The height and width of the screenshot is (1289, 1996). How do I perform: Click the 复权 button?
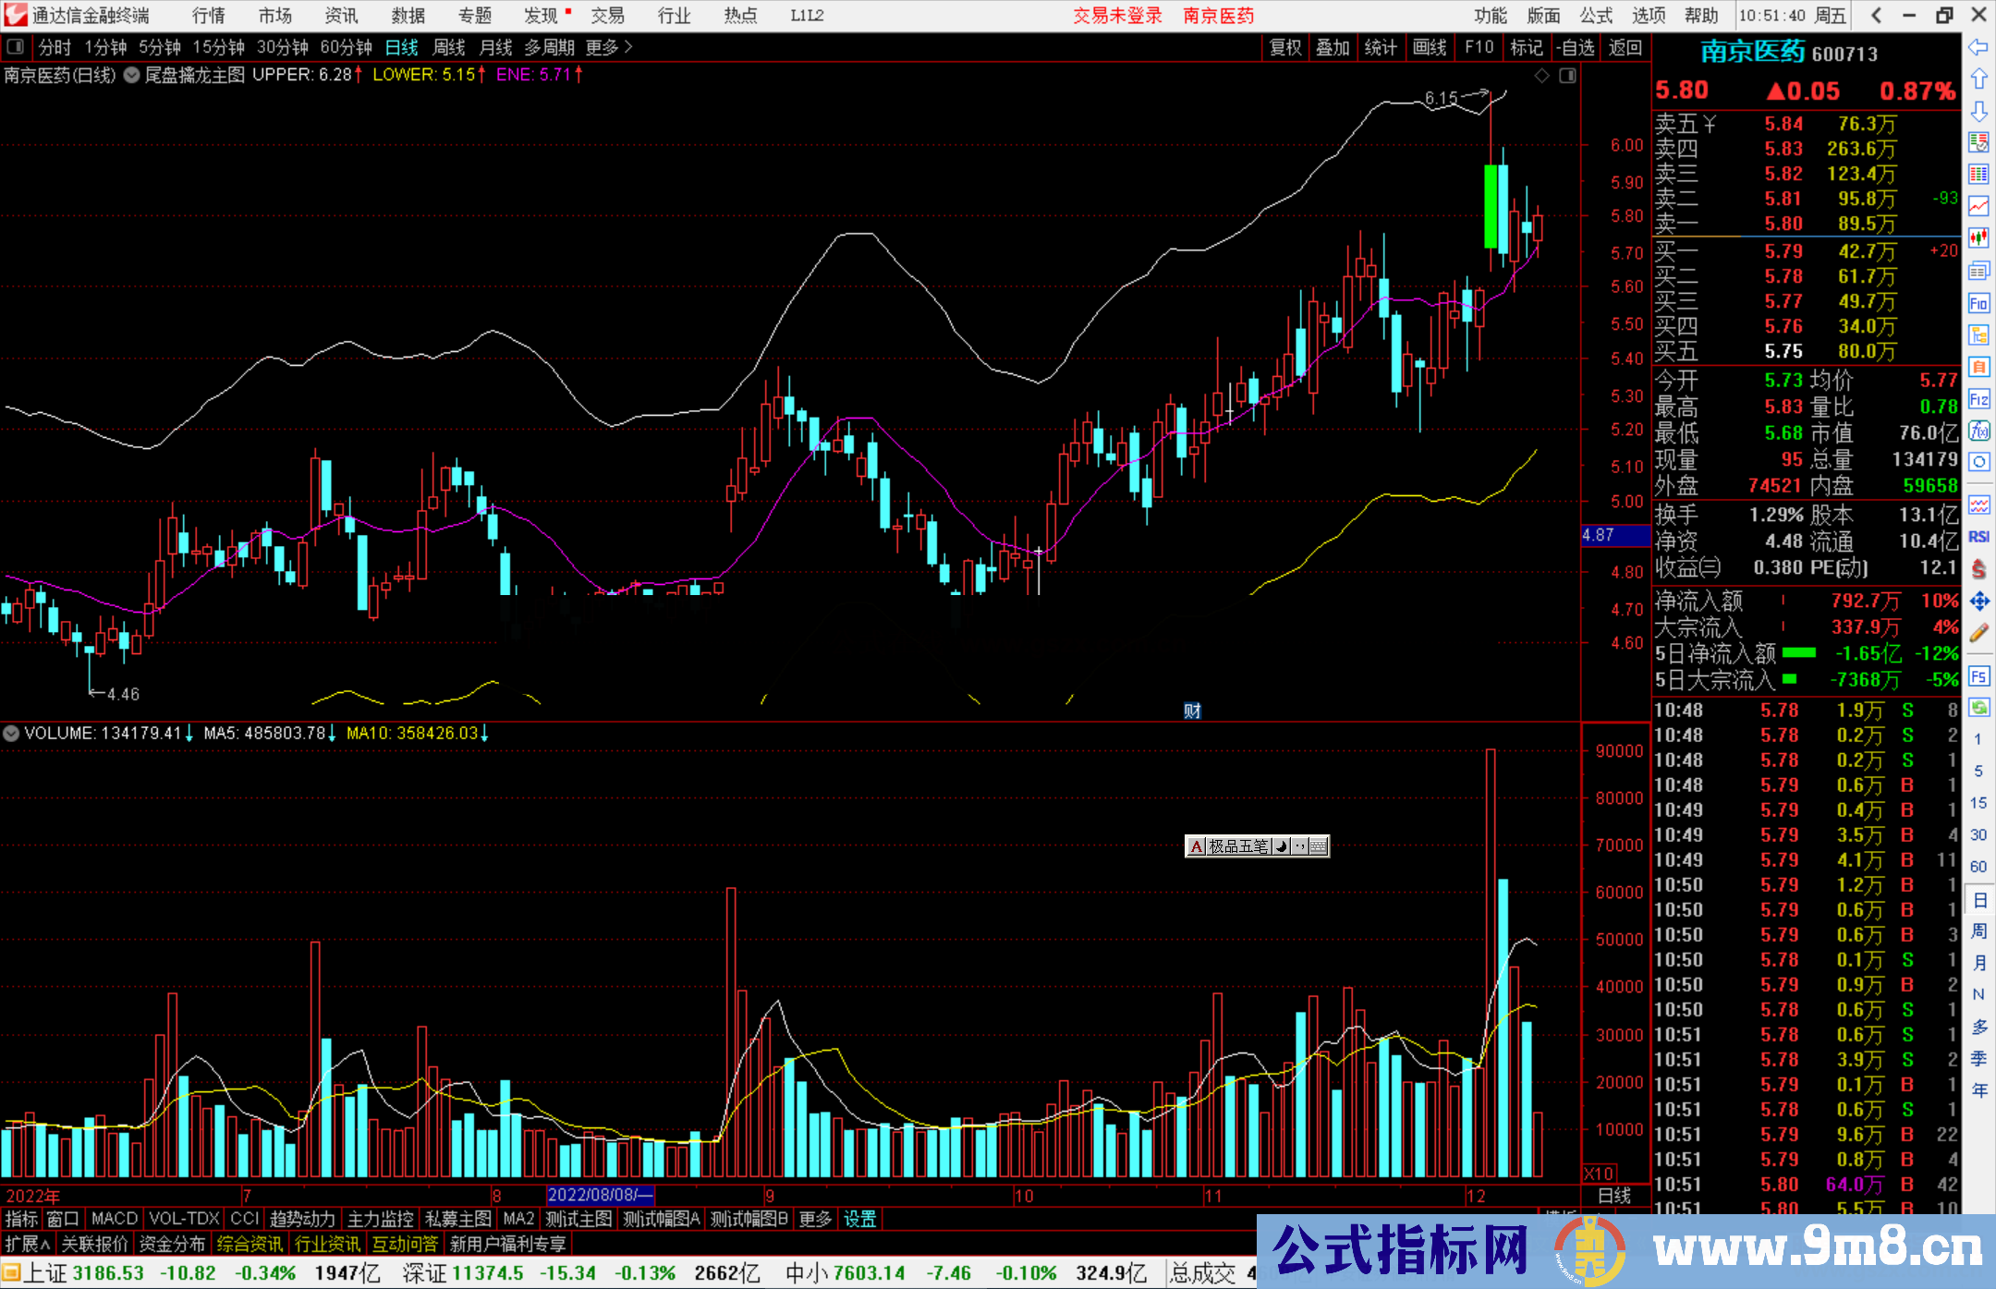(1284, 46)
